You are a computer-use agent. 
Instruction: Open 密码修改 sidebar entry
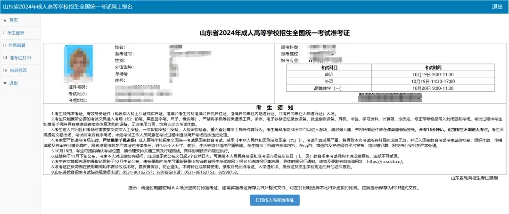pyautogui.click(x=18, y=70)
